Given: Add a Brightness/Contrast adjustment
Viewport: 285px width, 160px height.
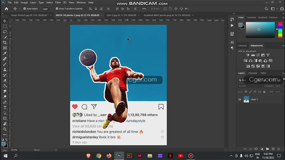Looking at the screenshot, I should pos(248,55).
